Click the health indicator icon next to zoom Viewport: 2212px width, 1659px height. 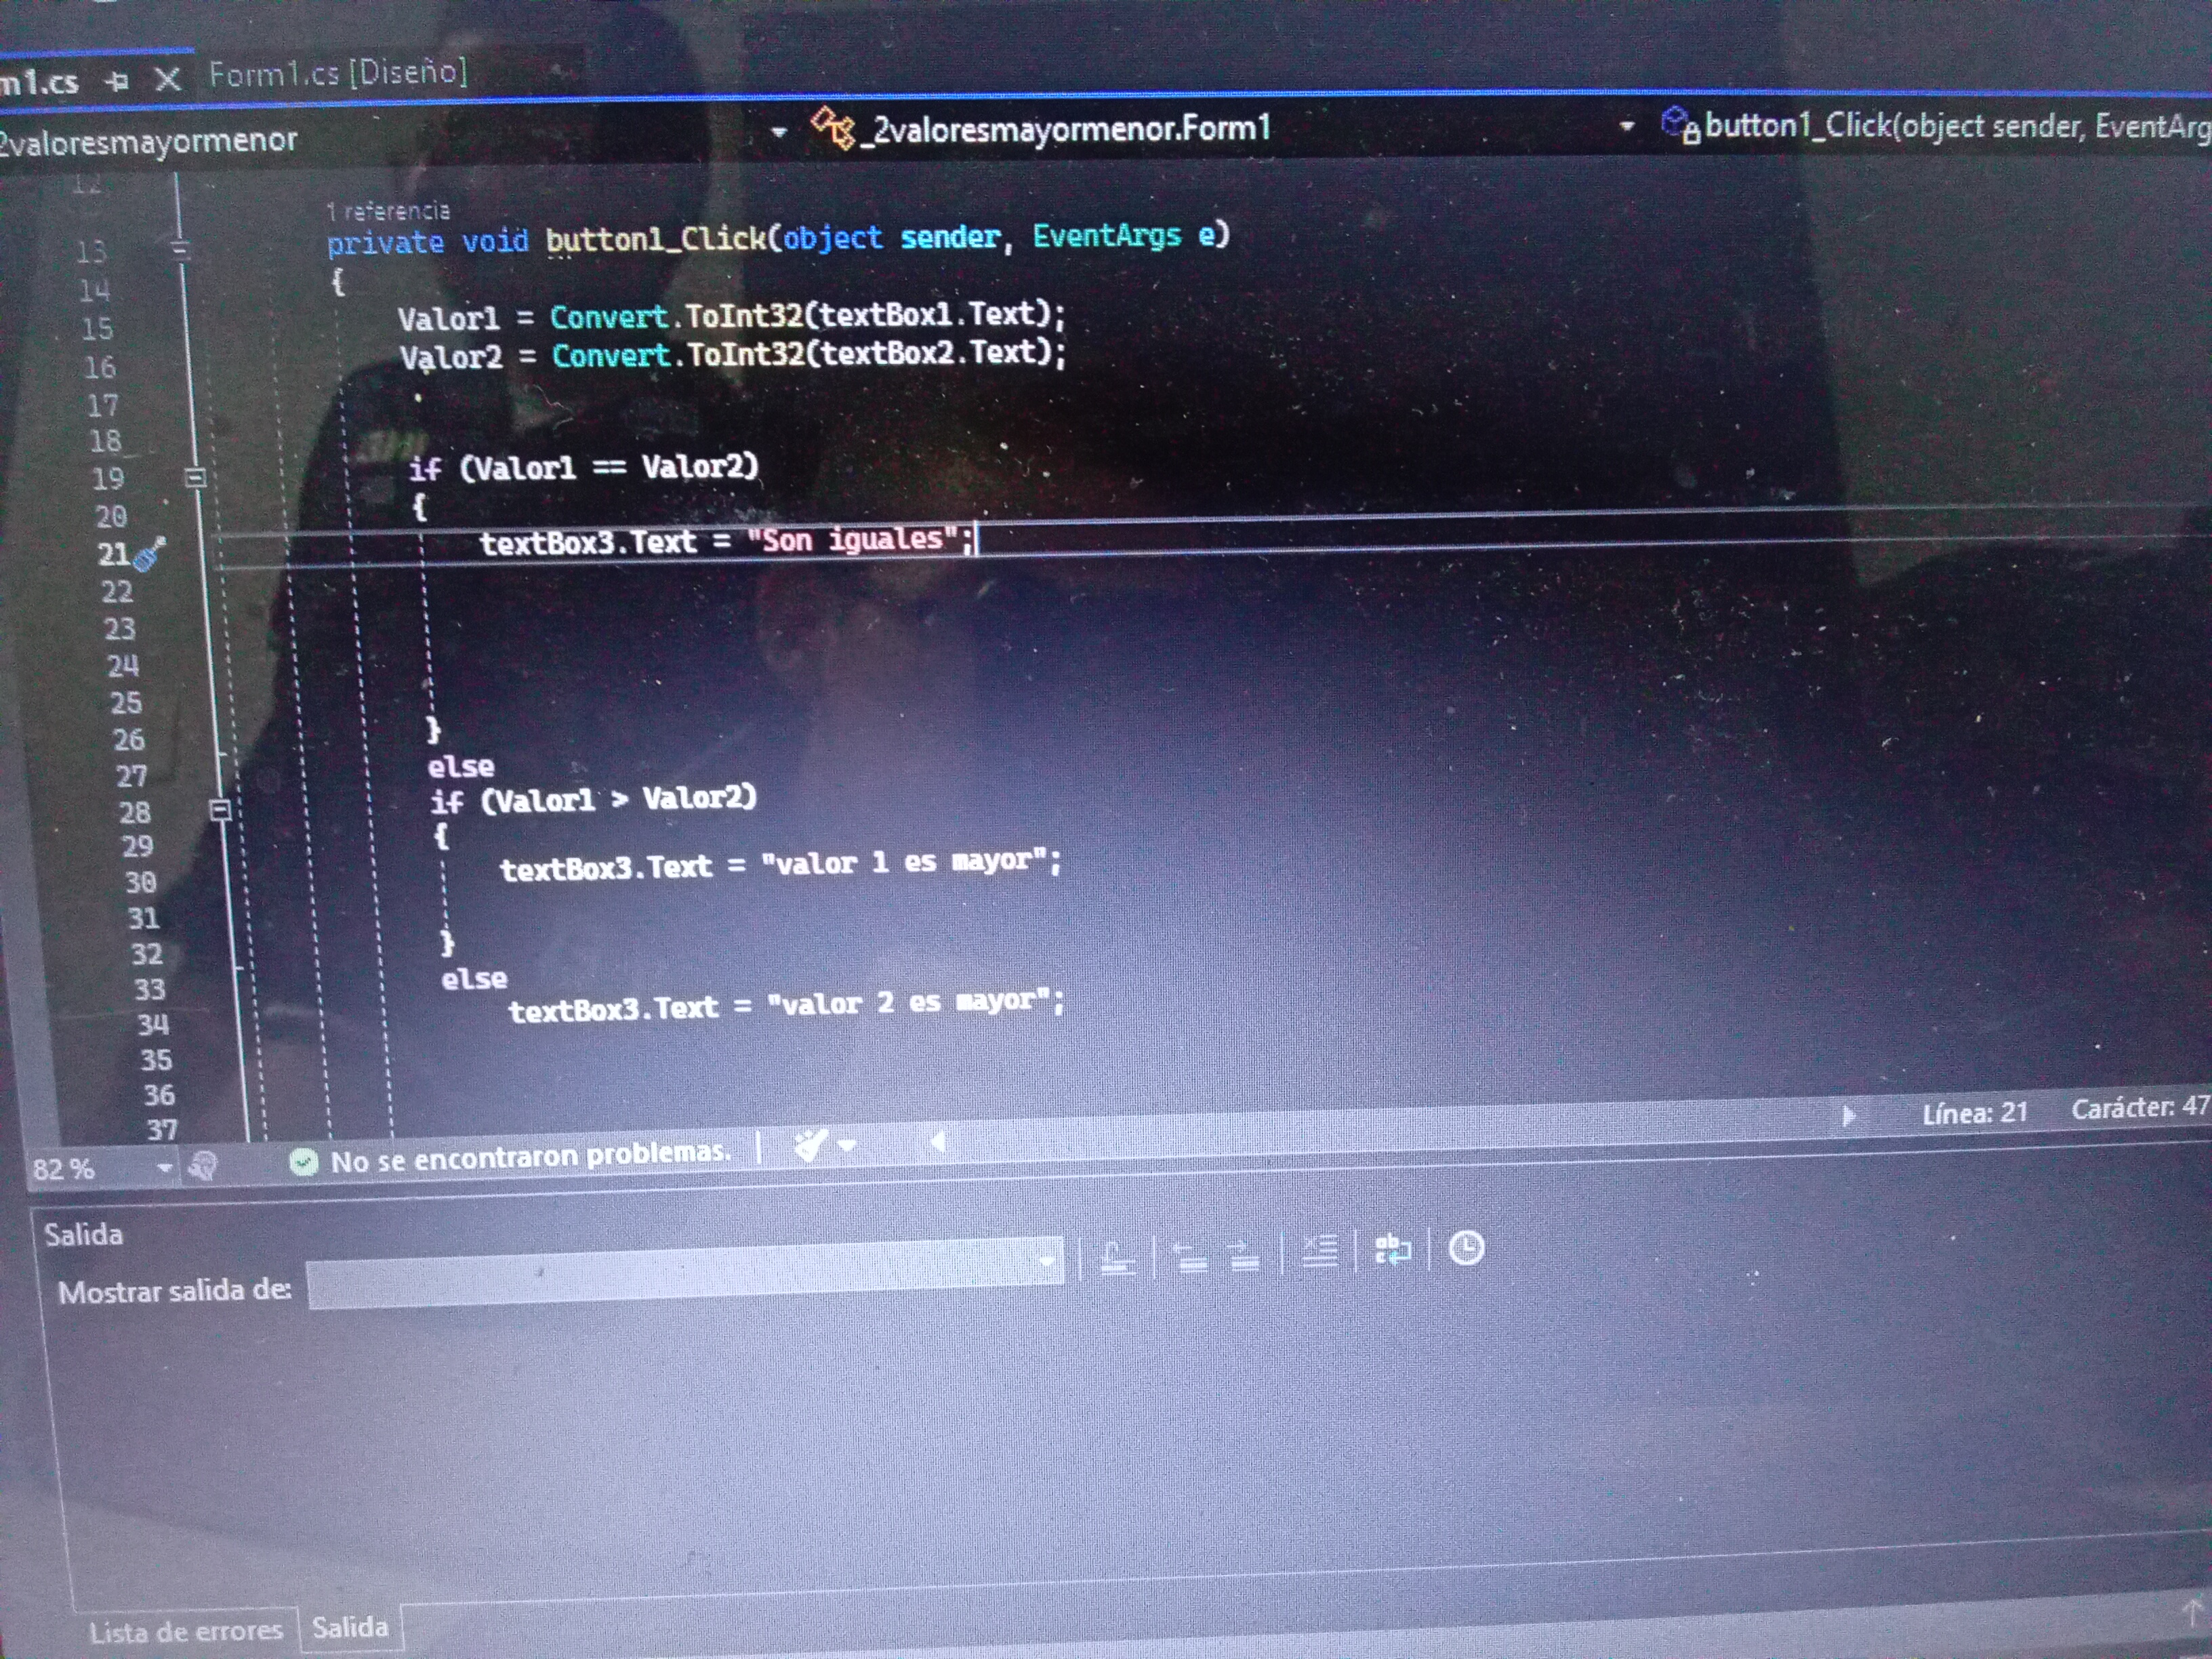(x=203, y=1166)
